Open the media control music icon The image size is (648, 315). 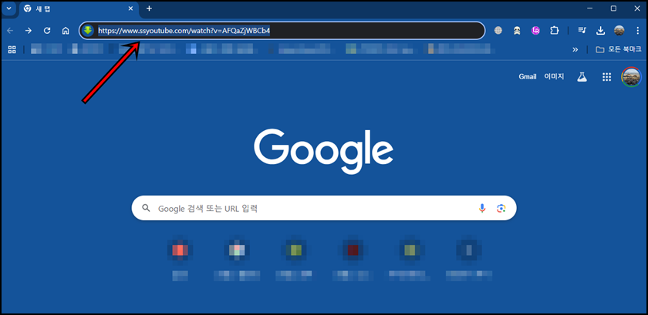582,30
